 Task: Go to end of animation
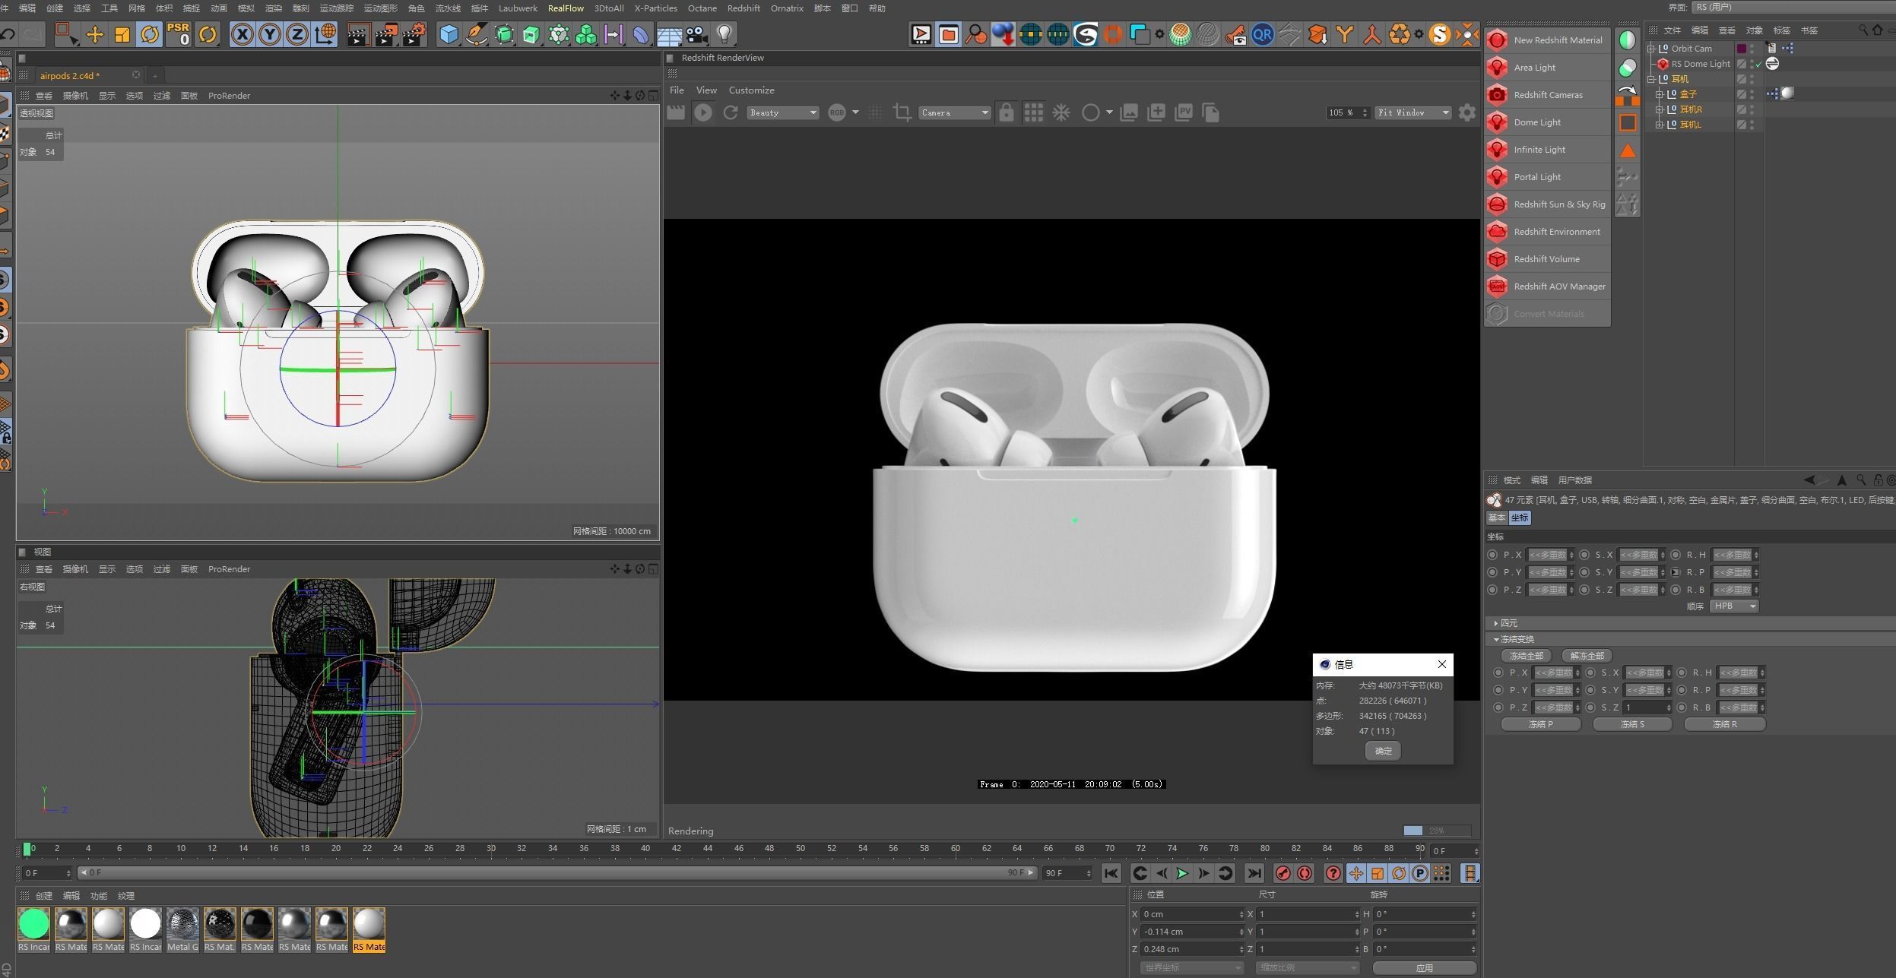click(x=1254, y=873)
